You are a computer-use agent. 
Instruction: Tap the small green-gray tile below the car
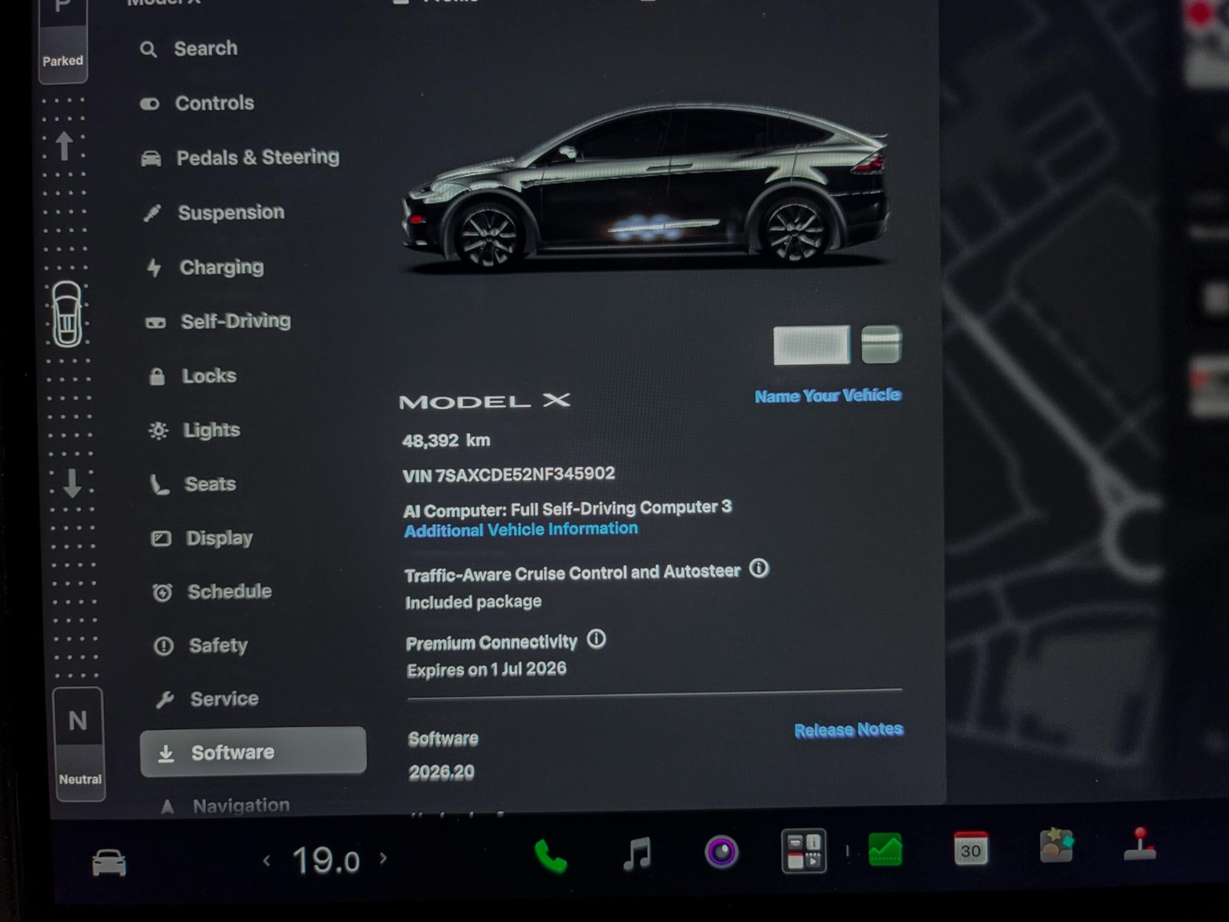[x=881, y=344]
